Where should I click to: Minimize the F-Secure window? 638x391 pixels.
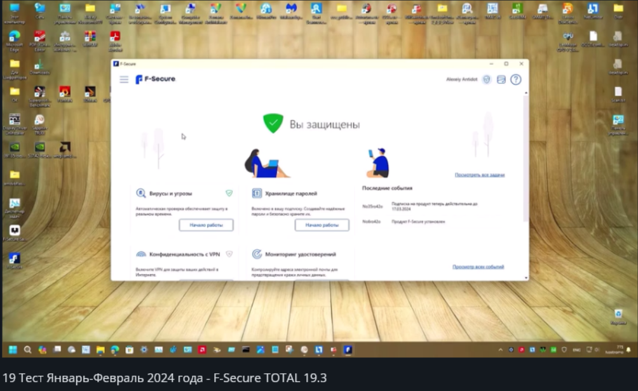(491, 64)
